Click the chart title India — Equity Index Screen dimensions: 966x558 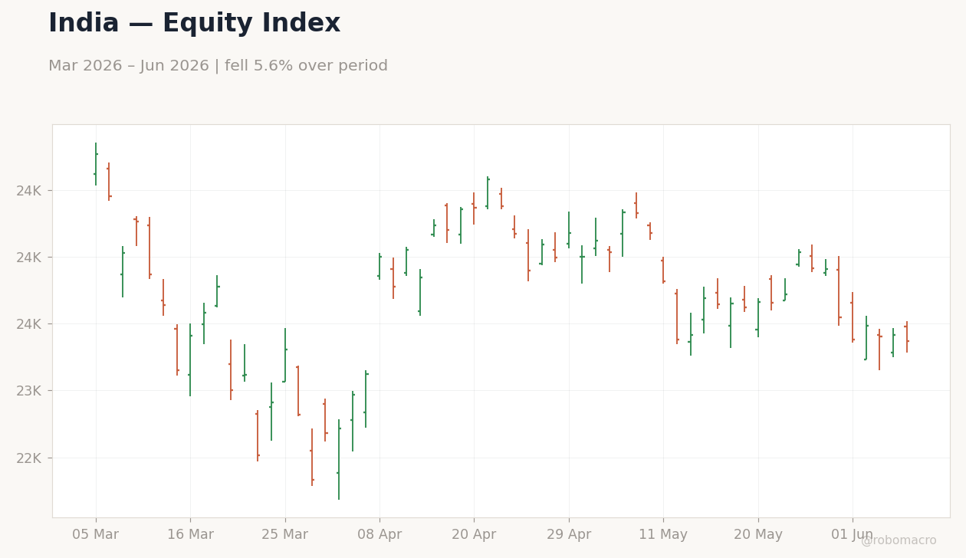[194, 24]
